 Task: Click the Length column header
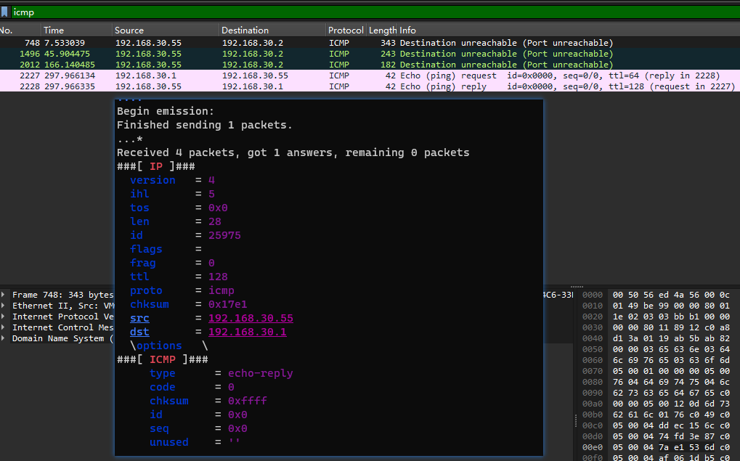381,30
